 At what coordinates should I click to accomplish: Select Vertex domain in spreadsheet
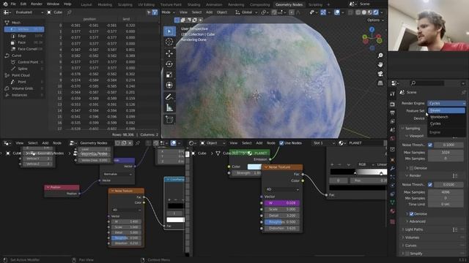[x=24, y=29]
